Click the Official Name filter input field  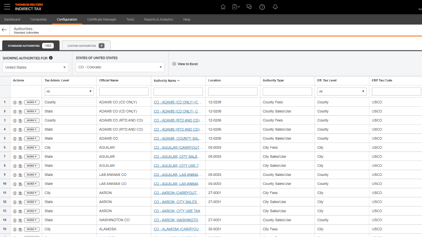click(124, 91)
